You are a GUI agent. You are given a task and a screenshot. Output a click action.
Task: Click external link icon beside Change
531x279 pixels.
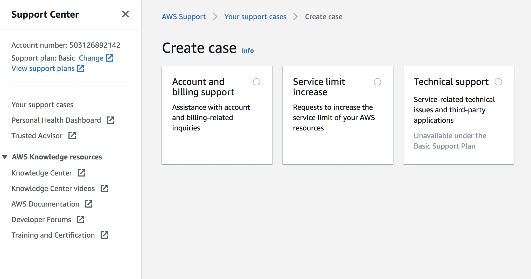[110, 58]
